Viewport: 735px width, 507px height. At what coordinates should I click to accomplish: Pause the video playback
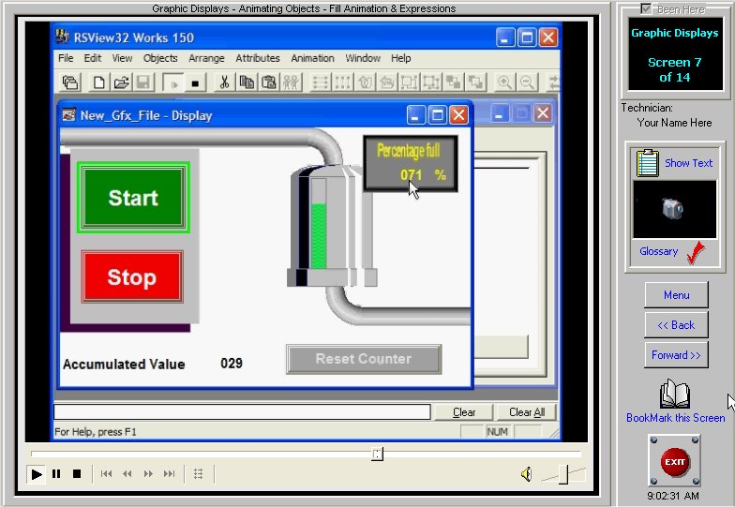click(x=56, y=474)
